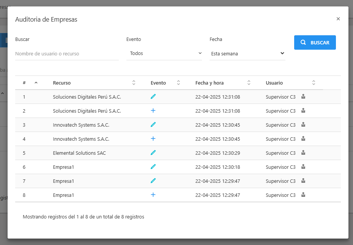Close the Auditoria de Empresas dialog
This screenshot has height=245, width=353.
click(338, 19)
